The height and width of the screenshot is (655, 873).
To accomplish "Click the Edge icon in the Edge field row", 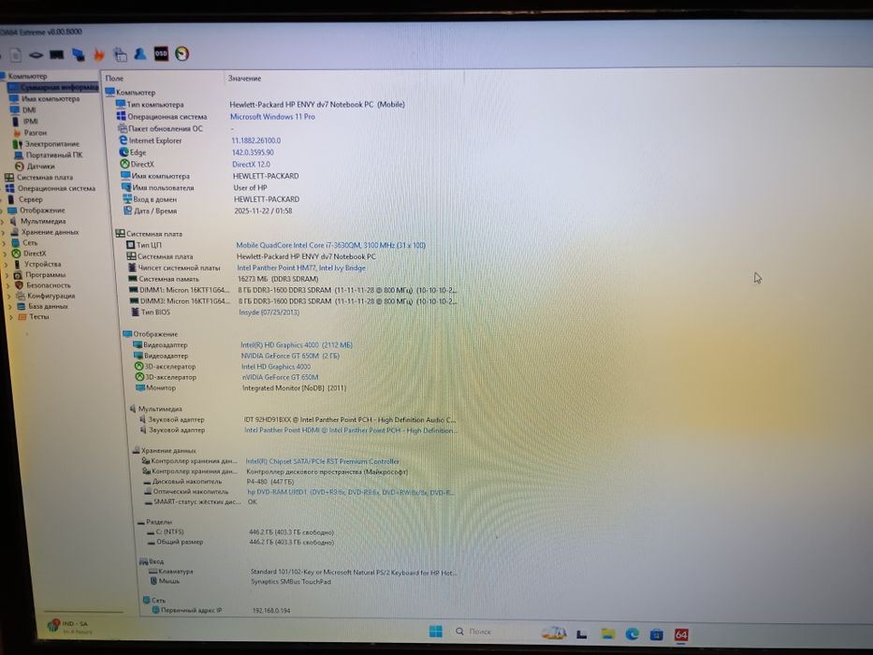I will point(124,152).
